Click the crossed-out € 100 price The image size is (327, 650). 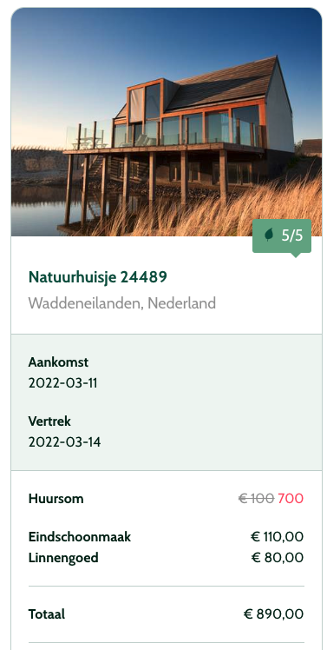click(x=256, y=498)
